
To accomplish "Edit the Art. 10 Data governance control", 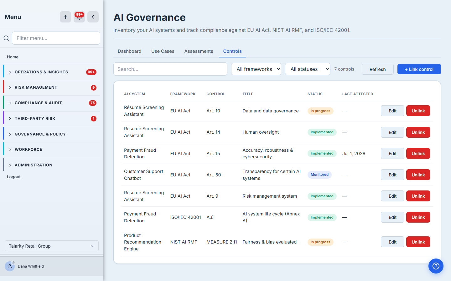I will 392,111.
